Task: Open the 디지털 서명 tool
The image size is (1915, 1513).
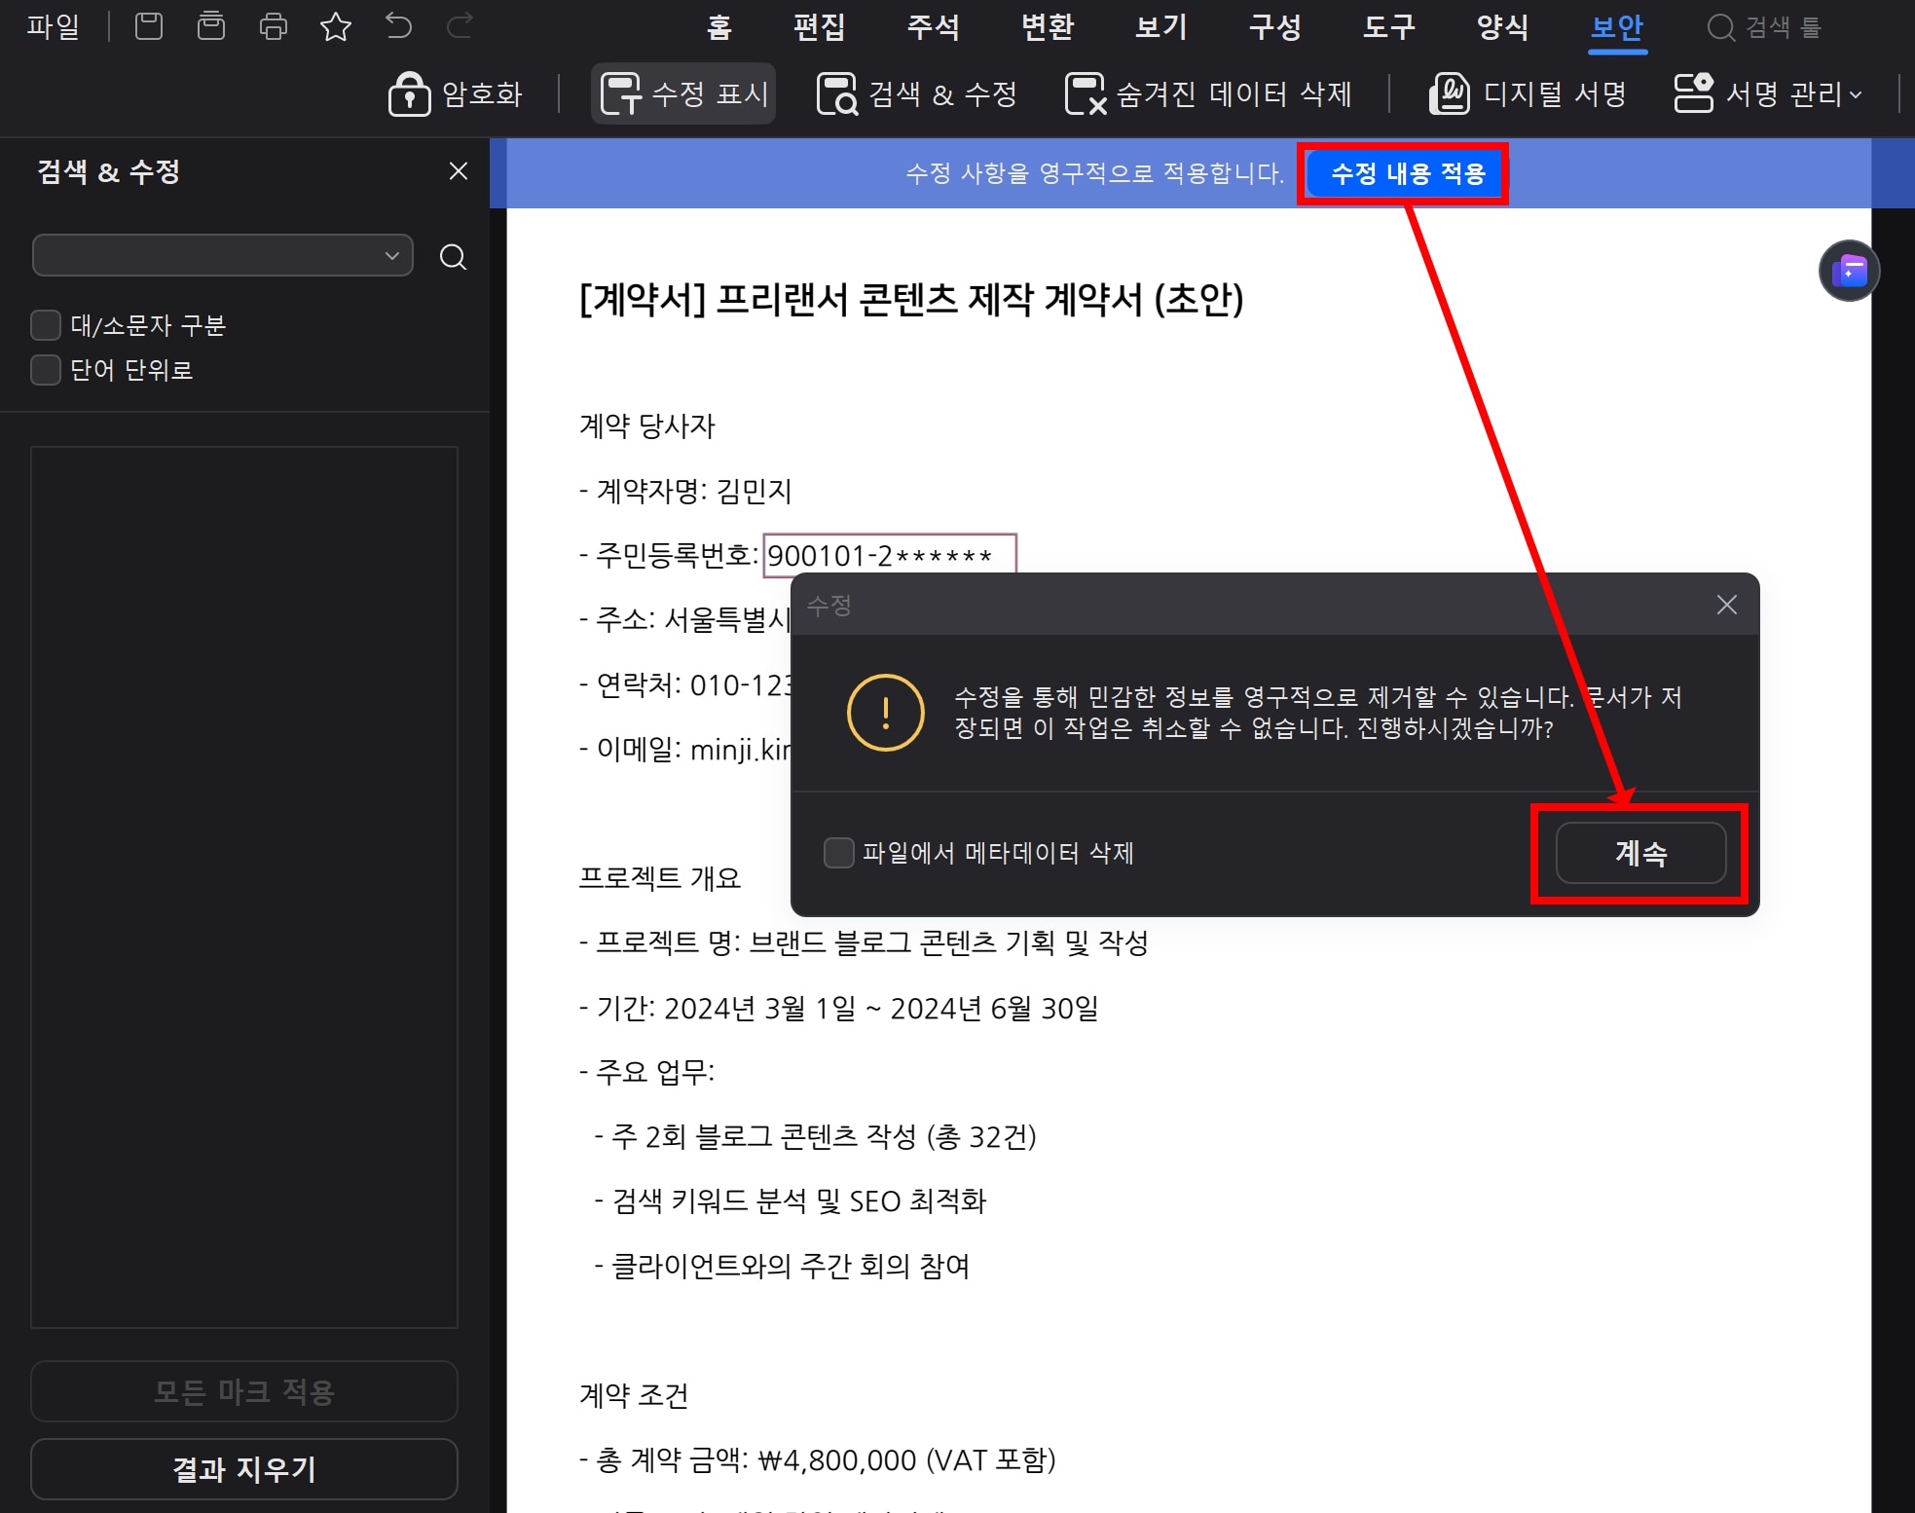Action: point(1528,94)
